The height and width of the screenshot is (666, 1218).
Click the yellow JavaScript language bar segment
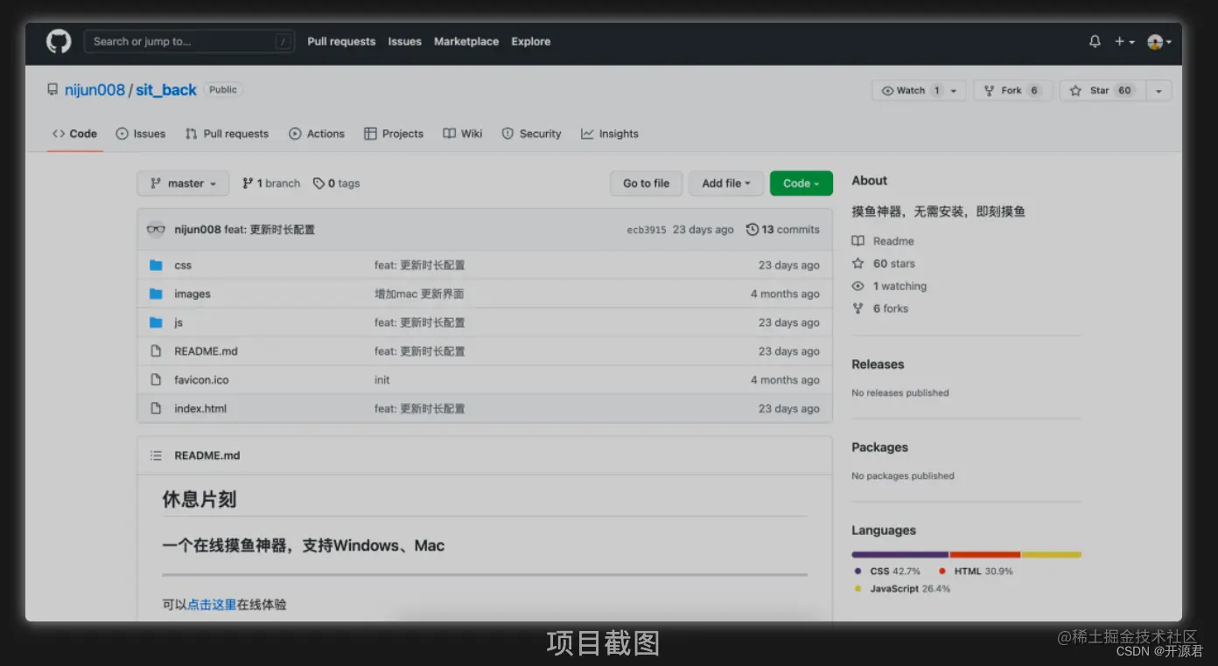pos(1052,554)
